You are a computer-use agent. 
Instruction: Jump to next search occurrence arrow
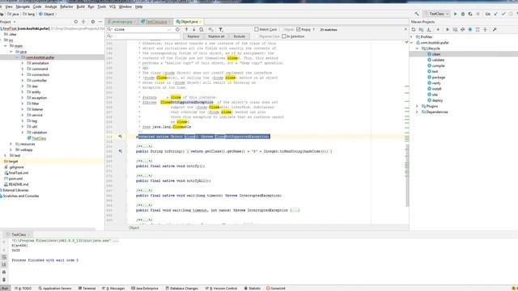tap(194, 29)
